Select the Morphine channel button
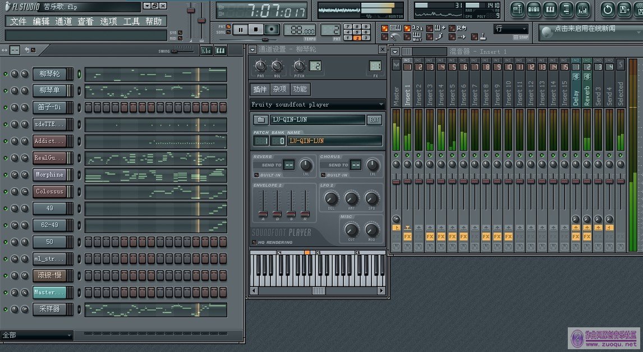Screen dimensions: 643x352 click(x=49, y=174)
